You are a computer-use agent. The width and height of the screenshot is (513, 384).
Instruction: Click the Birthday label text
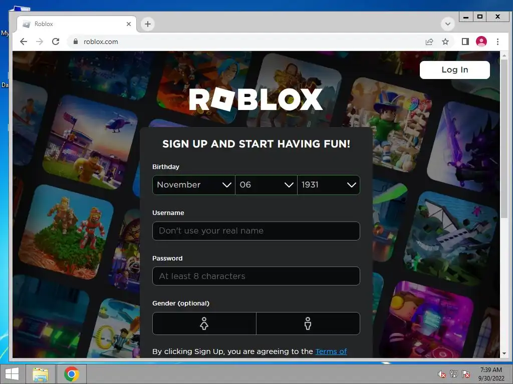tap(166, 167)
